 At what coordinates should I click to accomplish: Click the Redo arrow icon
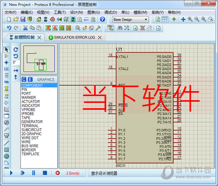16,28
